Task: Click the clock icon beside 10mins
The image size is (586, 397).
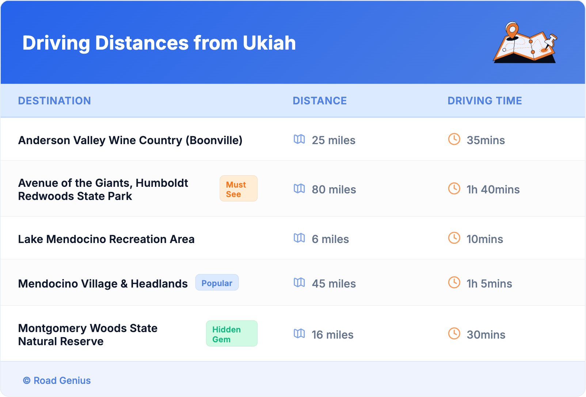Action: (454, 238)
